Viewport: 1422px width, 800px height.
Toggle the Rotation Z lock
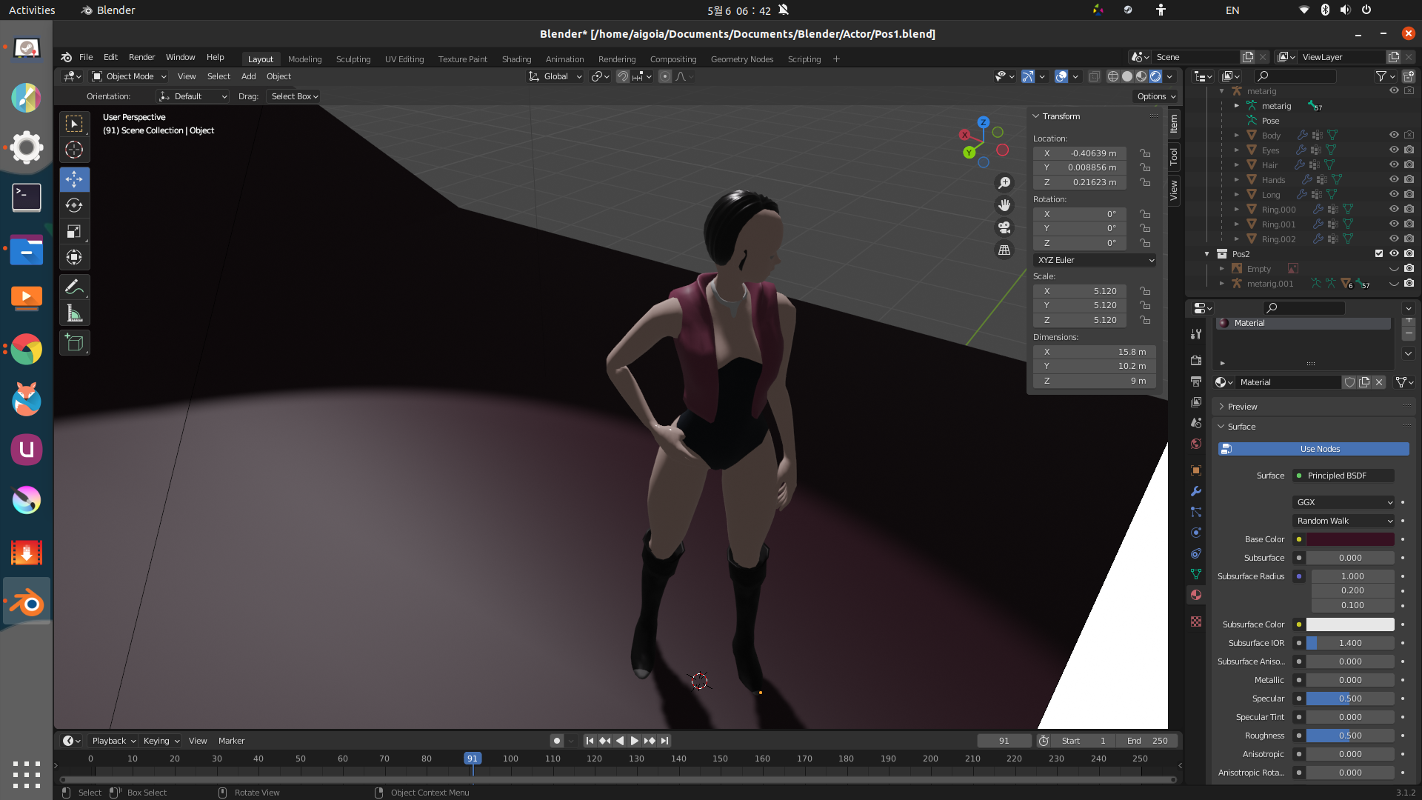tap(1145, 243)
